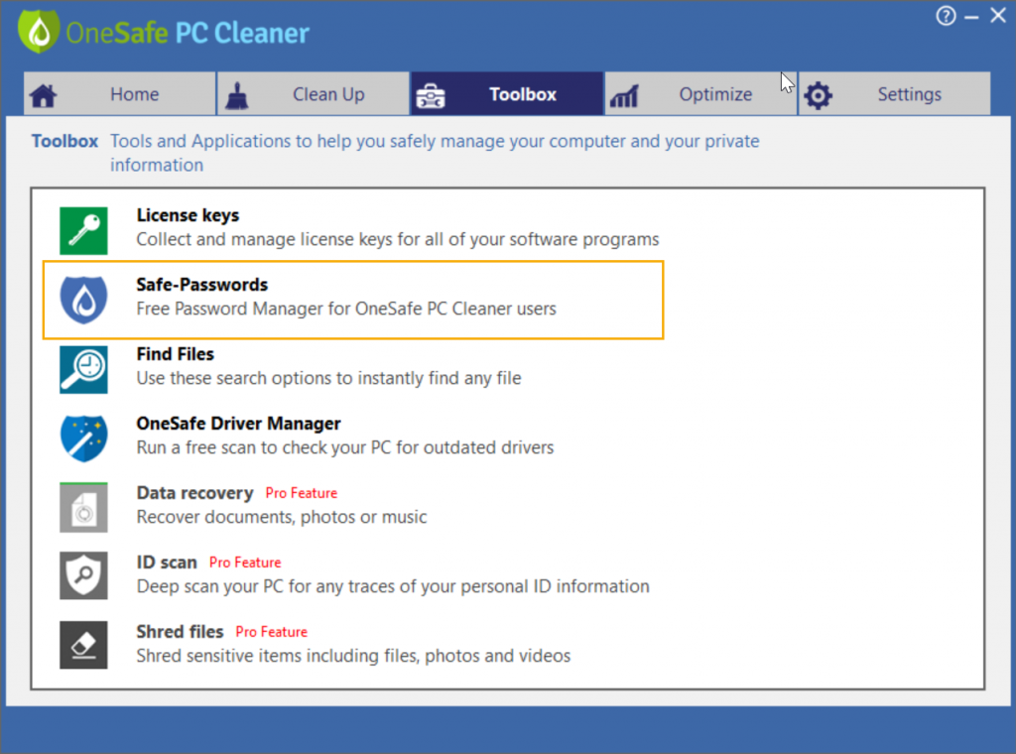Viewport: 1016px width, 754px height.
Task: Open the ID scan shield icon
Action: (x=83, y=575)
